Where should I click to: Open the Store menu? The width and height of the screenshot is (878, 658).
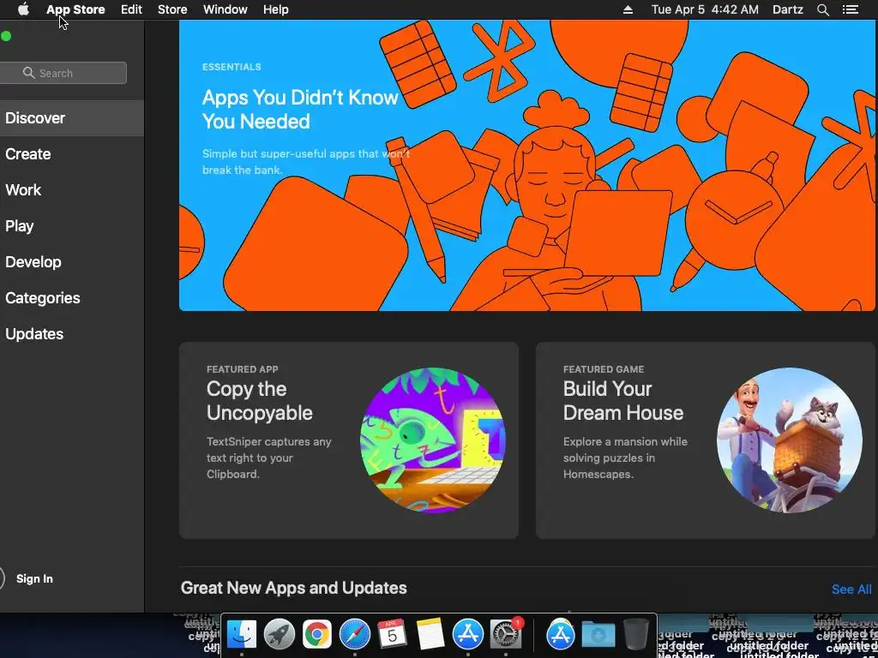tap(172, 9)
